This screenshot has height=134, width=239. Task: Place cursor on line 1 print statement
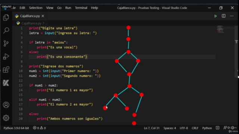tap(53, 28)
